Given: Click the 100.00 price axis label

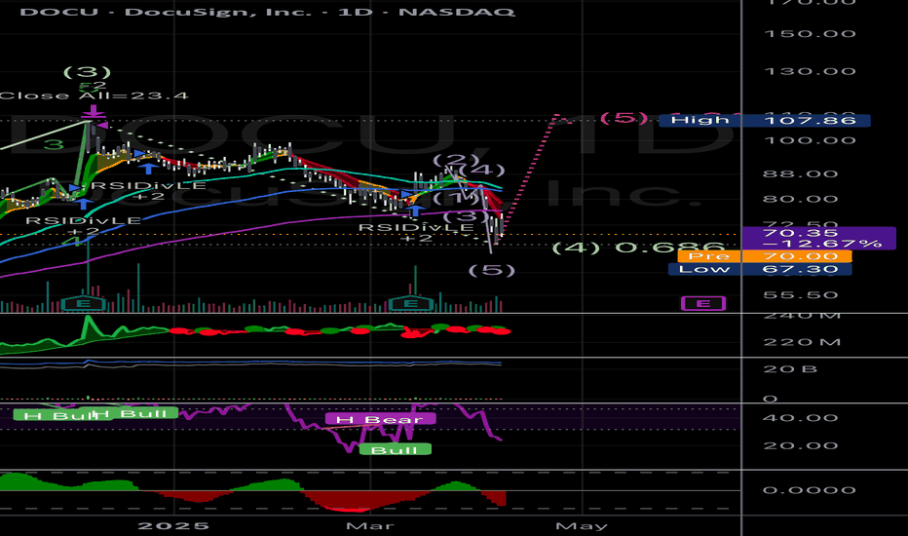Looking at the screenshot, I should (x=810, y=140).
